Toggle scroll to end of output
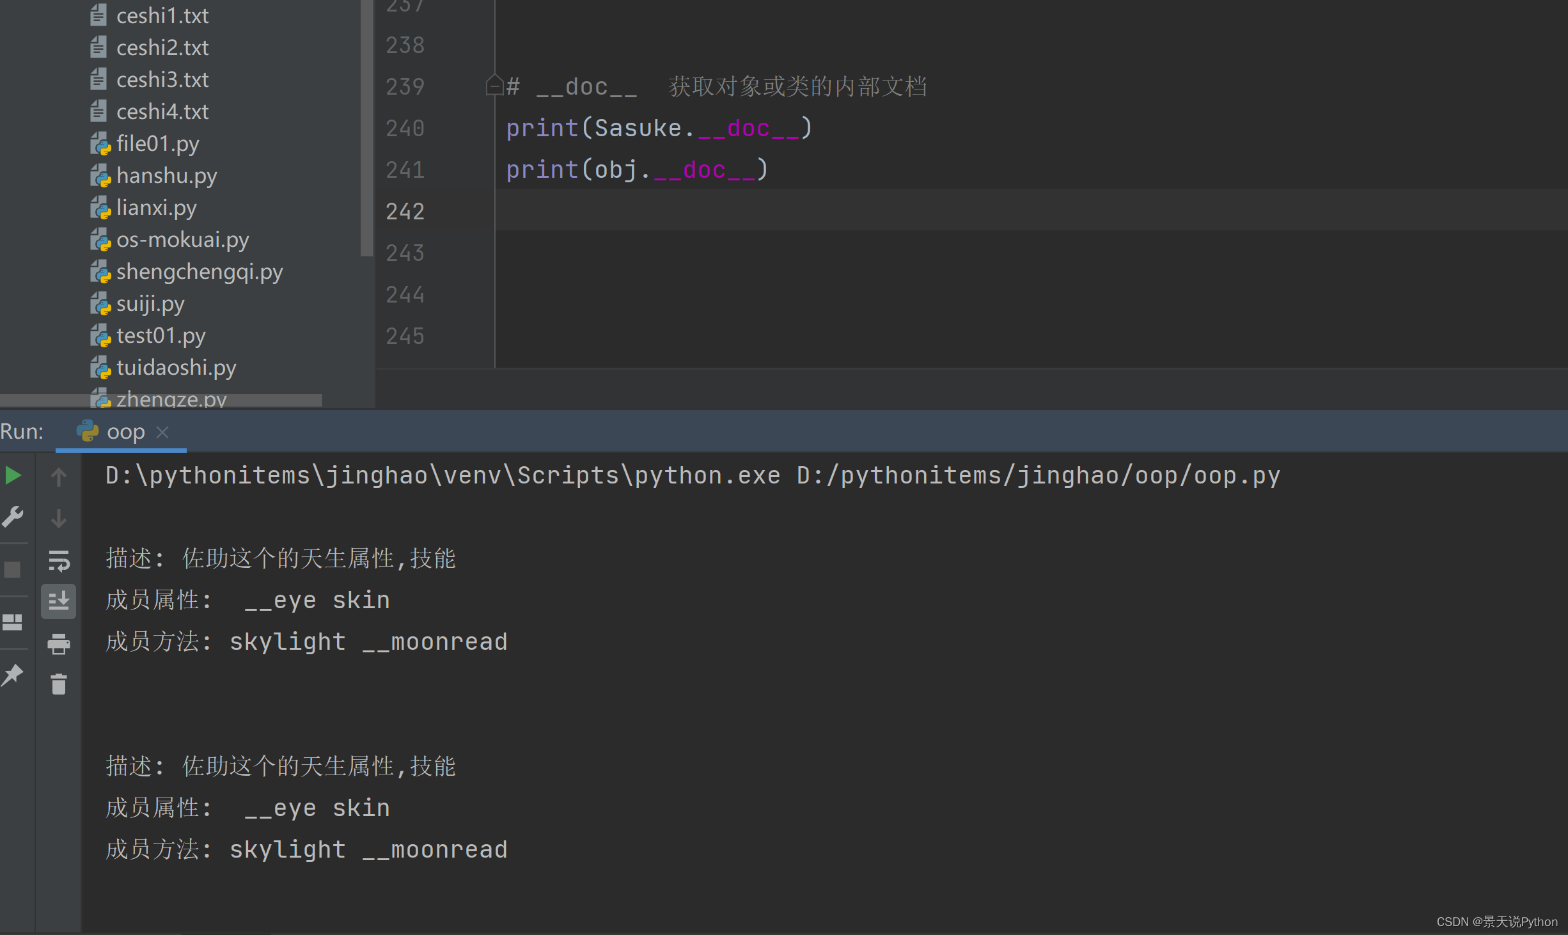Image resolution: width=1568 pixels, height=935 pixels. coord(59,601)
